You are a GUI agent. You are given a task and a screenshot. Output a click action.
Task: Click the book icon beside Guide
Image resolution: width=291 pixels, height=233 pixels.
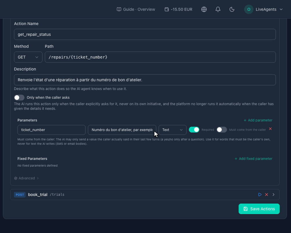119,9
